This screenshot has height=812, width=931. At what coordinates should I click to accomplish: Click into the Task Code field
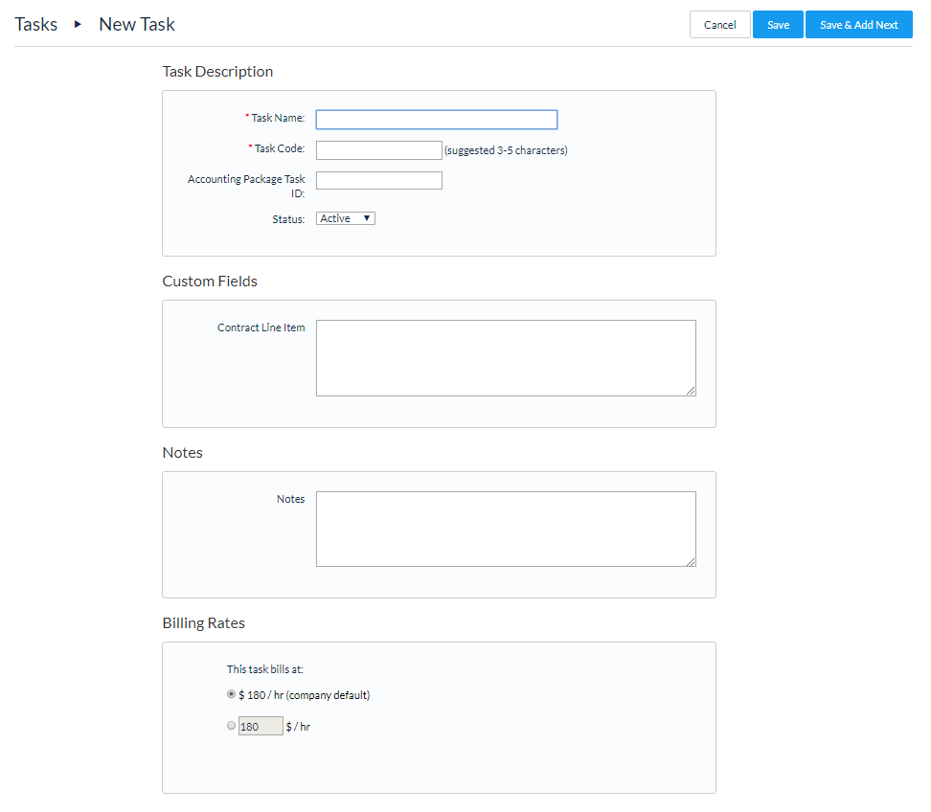tap(378, 150)
